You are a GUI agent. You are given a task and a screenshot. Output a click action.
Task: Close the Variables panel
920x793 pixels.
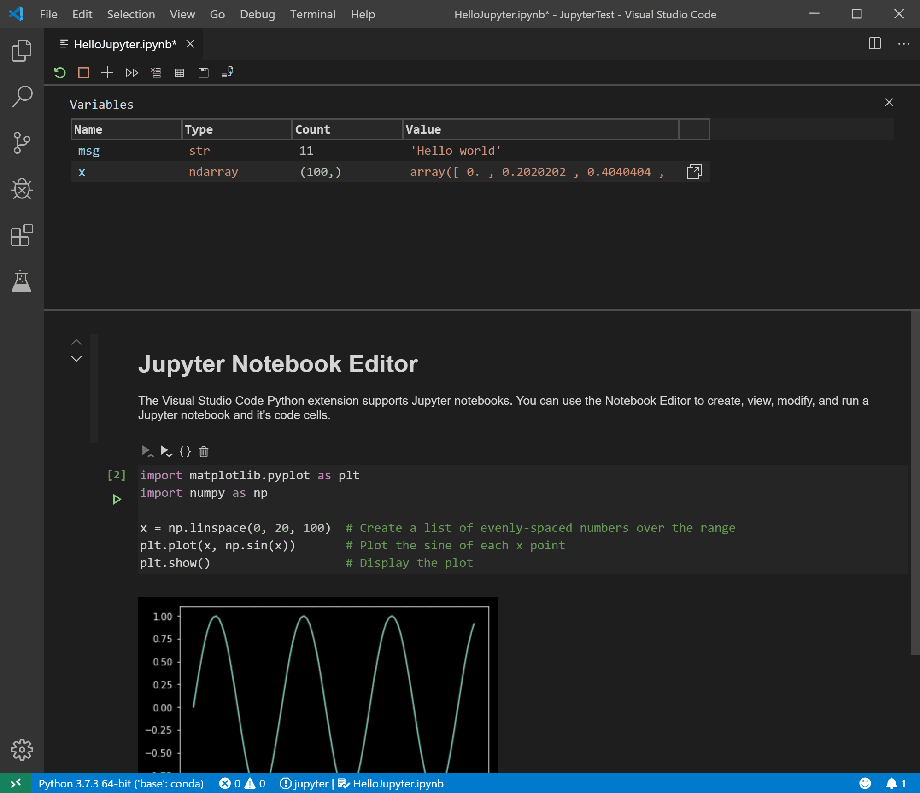click(889, 102)
